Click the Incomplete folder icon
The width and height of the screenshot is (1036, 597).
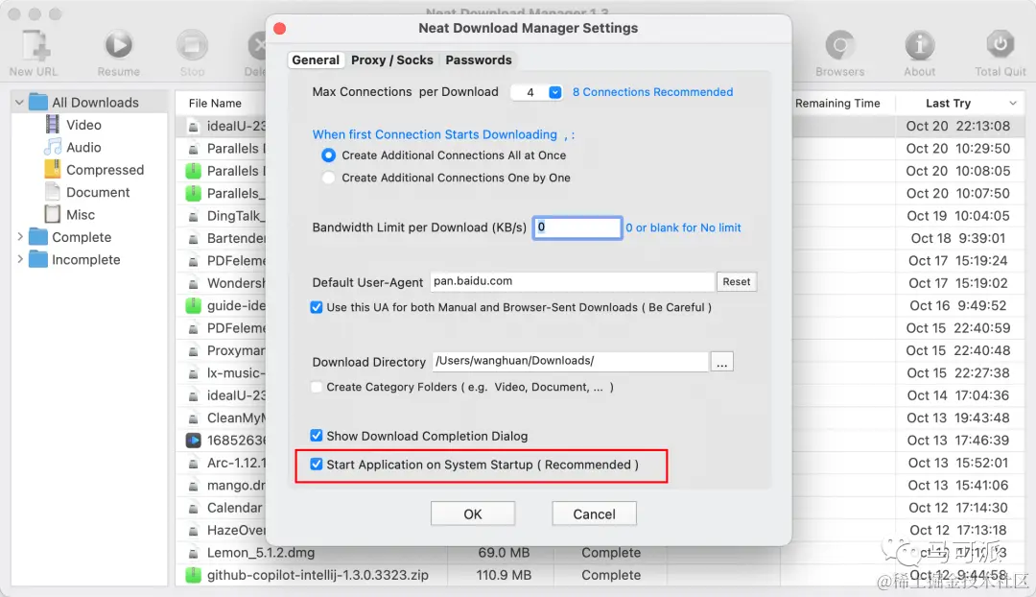coord(39,260)
